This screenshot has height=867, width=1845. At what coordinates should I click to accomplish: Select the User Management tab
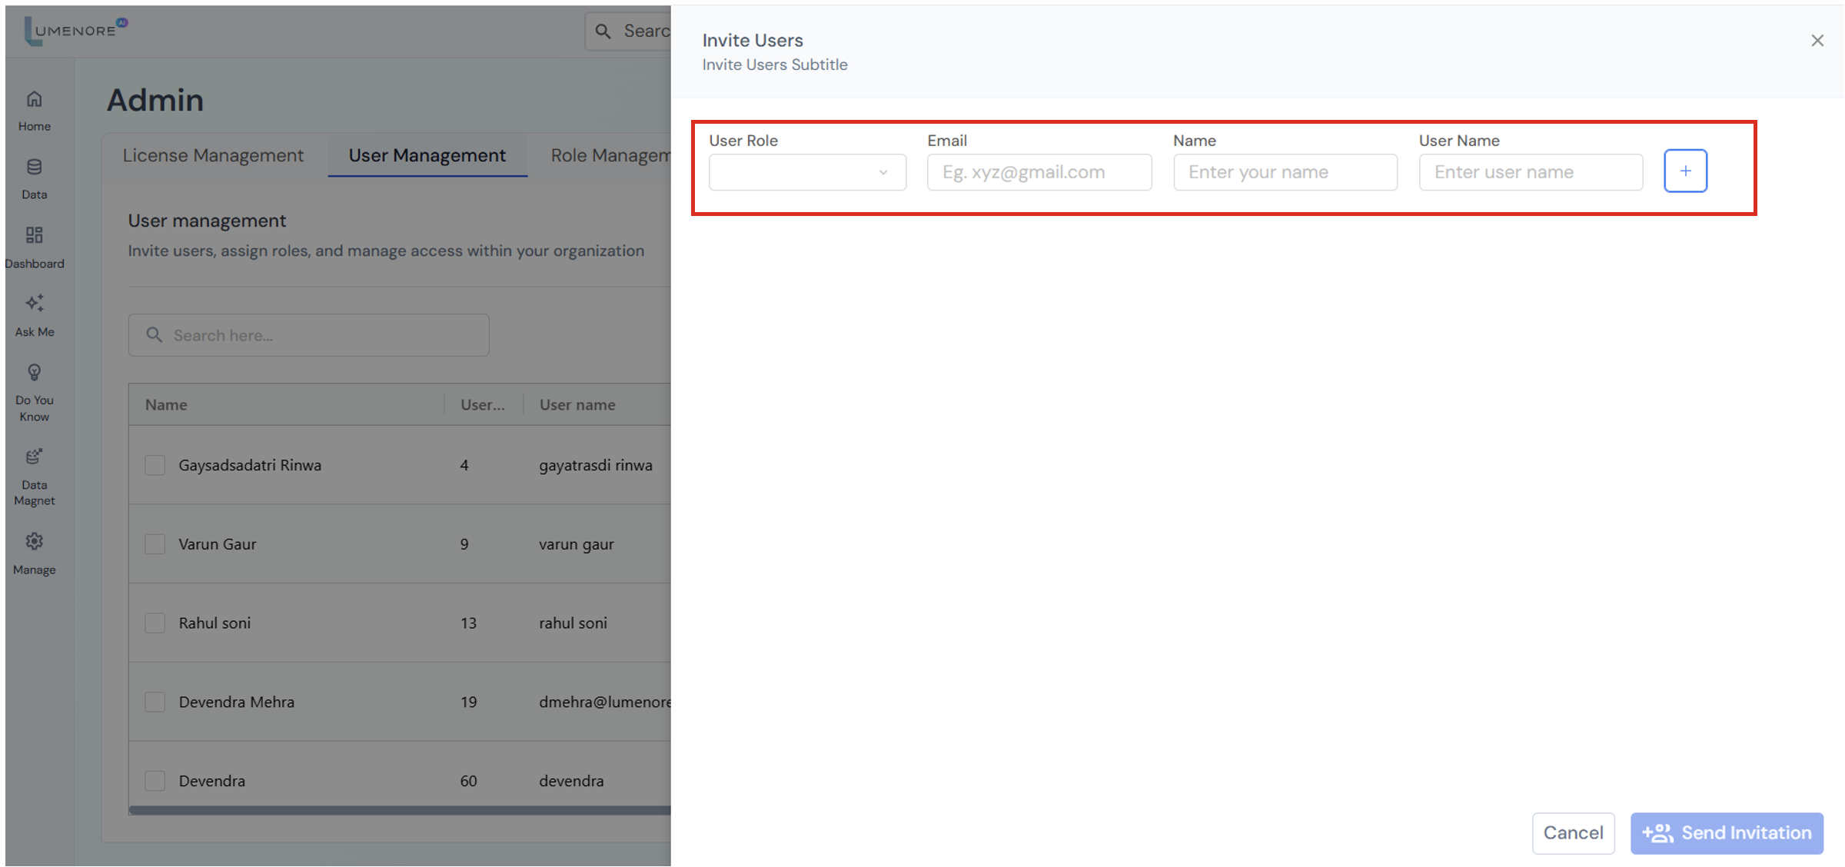pyautogui.click(x=427, y=155)
